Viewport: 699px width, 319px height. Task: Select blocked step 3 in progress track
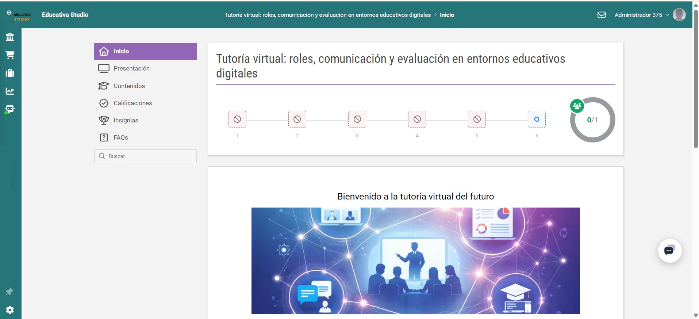coord(357,119)
